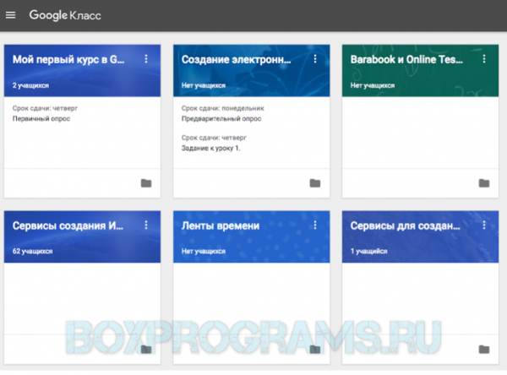Open the Предварительный опрос assignment
Viewport: 507px width, 375px height.
pos(221,118)
